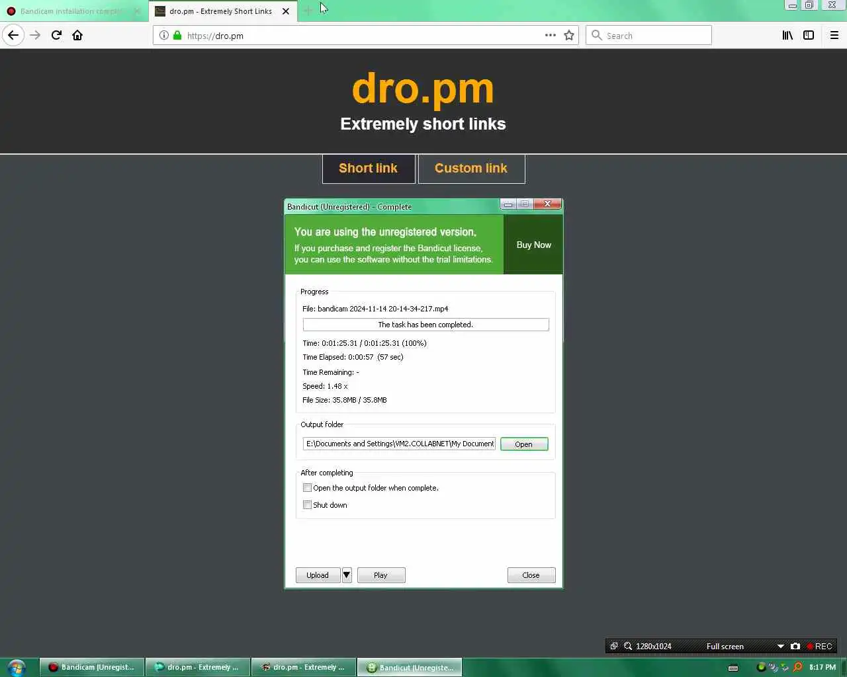Select the Custom link tab
847x677 pixels.
471,169
